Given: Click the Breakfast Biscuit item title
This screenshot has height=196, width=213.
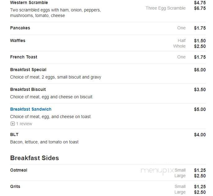Looking at the screenshot, I should tap(28, 89).
